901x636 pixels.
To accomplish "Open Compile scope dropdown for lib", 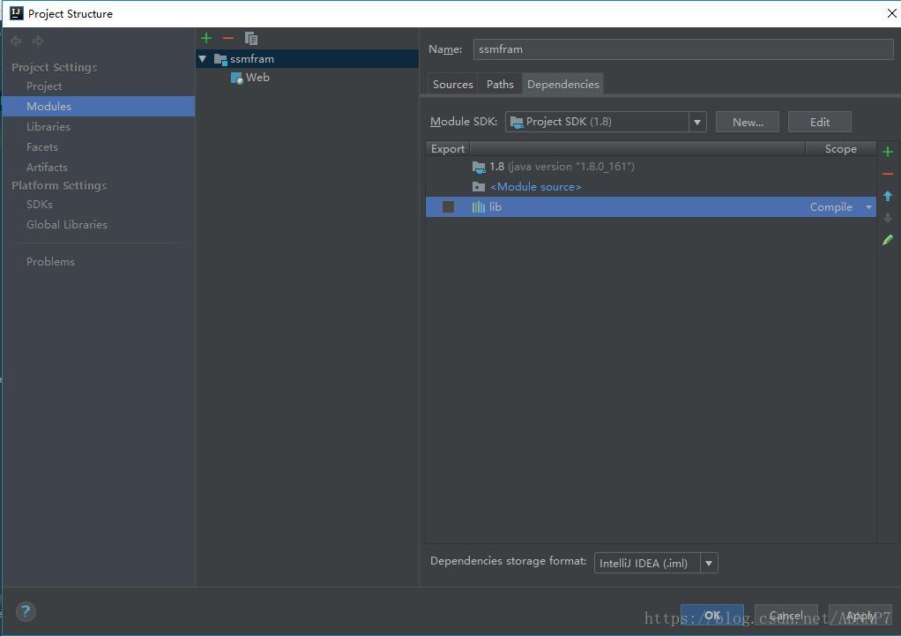I will tap(869, 207).
